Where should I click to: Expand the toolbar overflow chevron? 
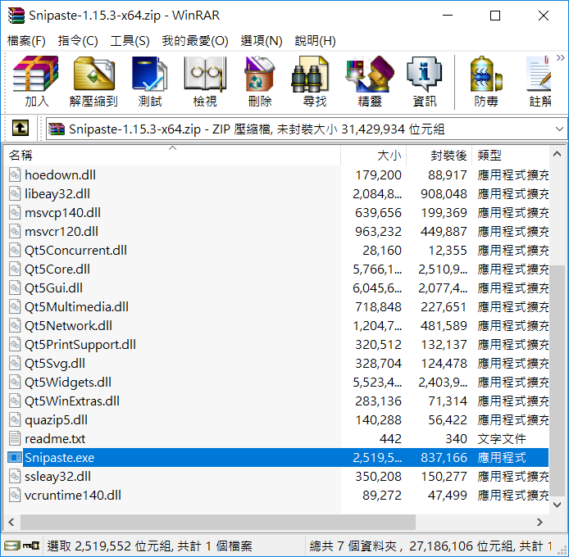[x=560, y=58]
